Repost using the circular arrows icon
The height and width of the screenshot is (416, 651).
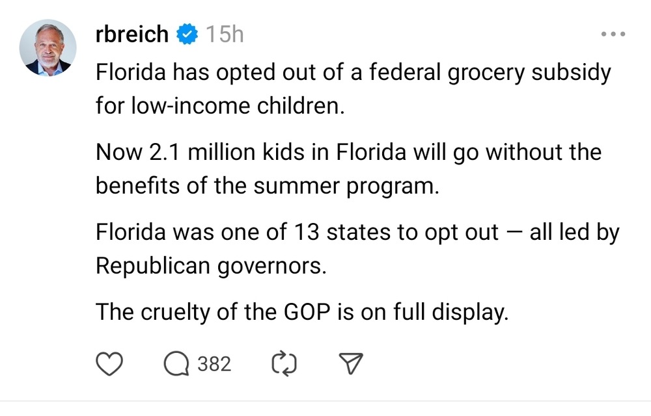pyautogui.click(x=284, y=364)
